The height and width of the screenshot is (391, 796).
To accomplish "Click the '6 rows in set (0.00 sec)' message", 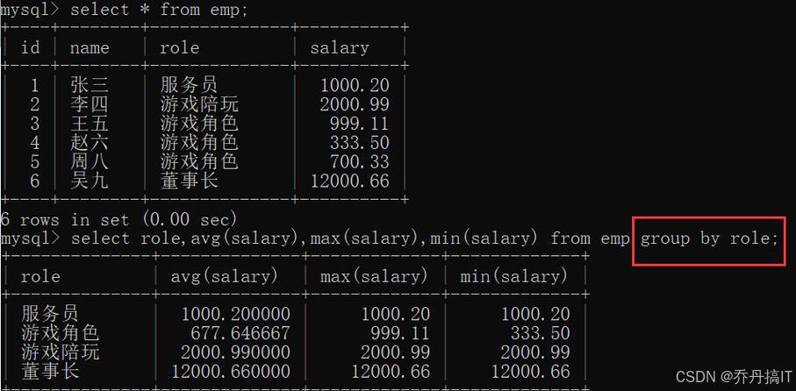I will click(x=118, y=219).
